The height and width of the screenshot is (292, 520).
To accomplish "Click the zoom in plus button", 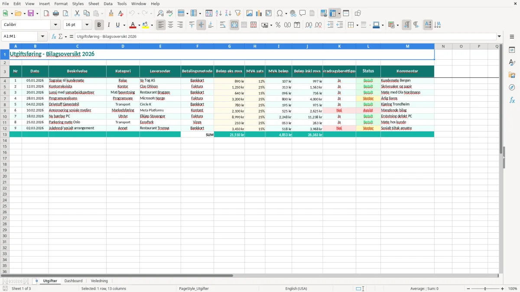I will point(503,289).
